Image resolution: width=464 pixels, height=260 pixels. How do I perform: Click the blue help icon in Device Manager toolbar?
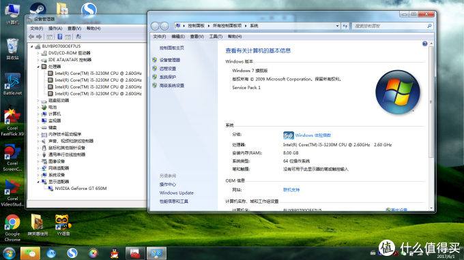[x=60, y=37]
